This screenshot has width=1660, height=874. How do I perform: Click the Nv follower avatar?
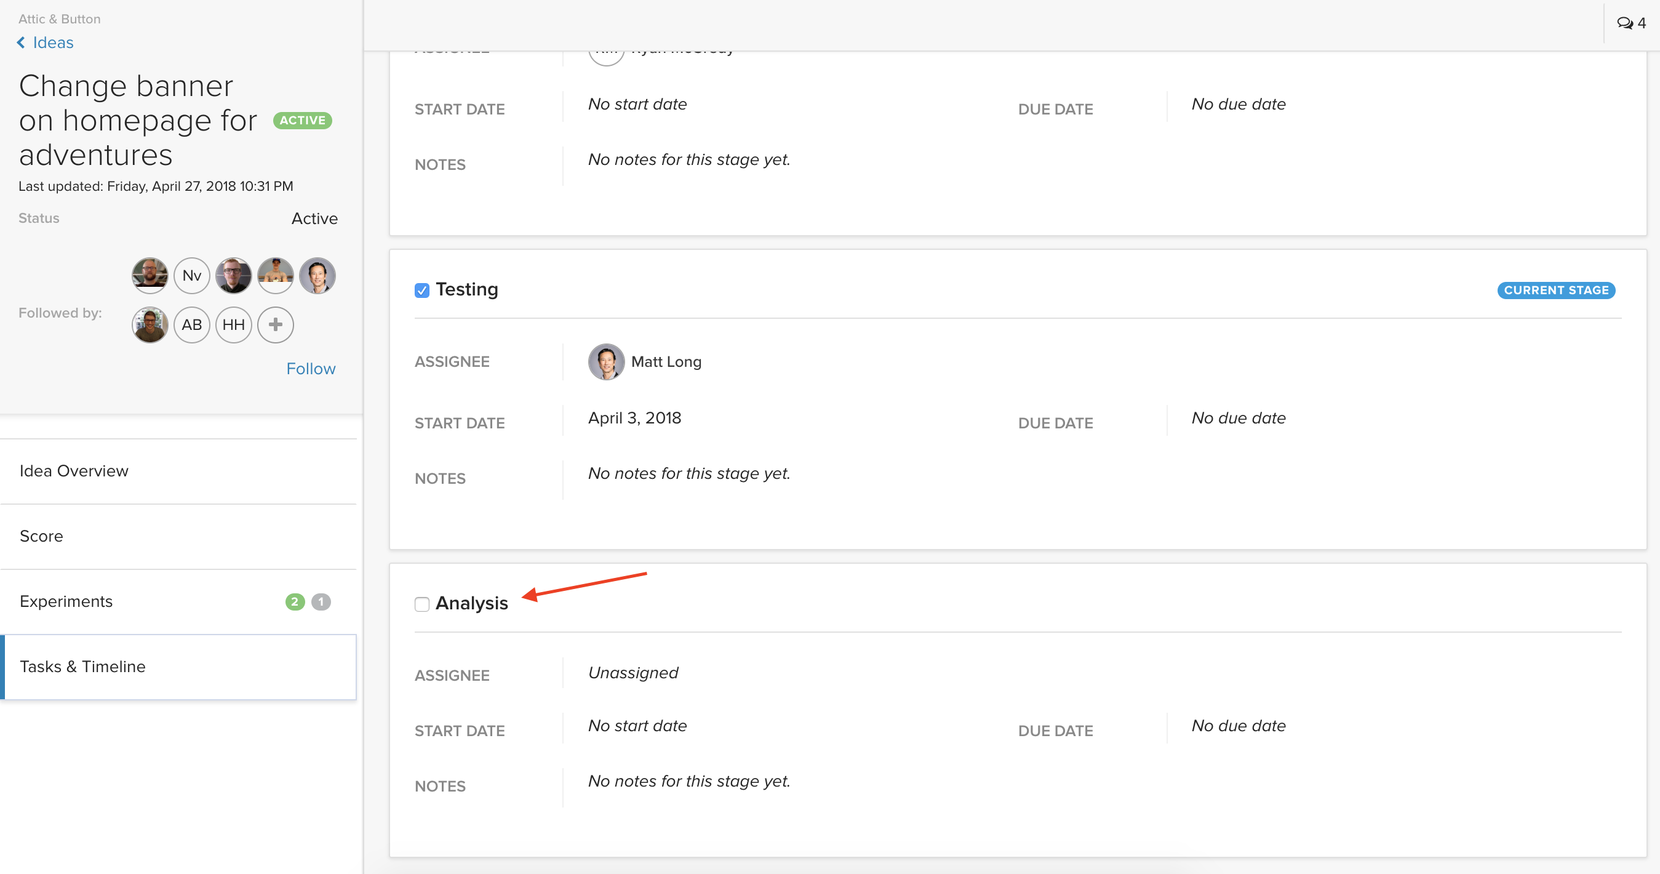(191, 276)
